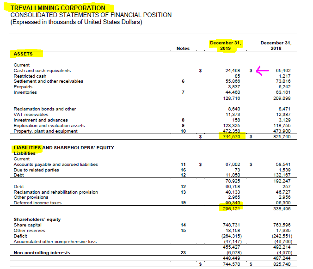This screenshot has width=313, height=269.
Task: Select the 66,758 long-term debt value
Action: [x=233, y=187]
